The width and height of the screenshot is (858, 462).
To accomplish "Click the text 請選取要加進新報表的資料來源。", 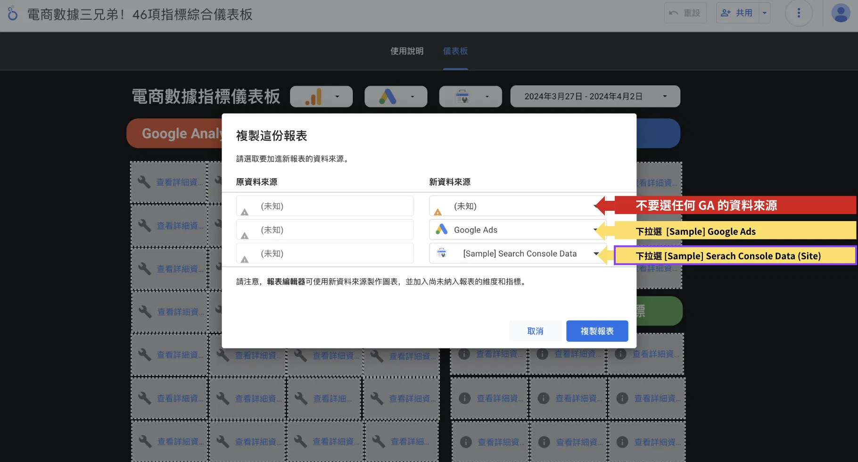I will 294,159.
